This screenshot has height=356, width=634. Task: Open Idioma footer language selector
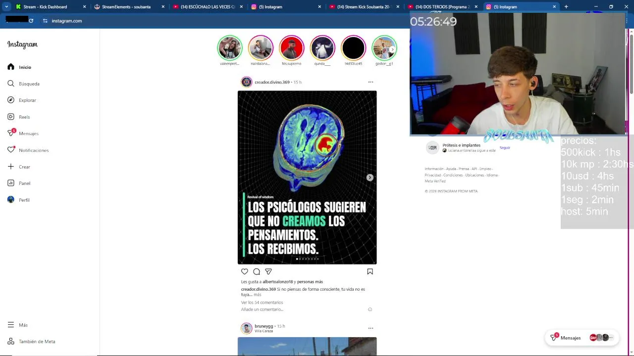(x=492, y=175)
